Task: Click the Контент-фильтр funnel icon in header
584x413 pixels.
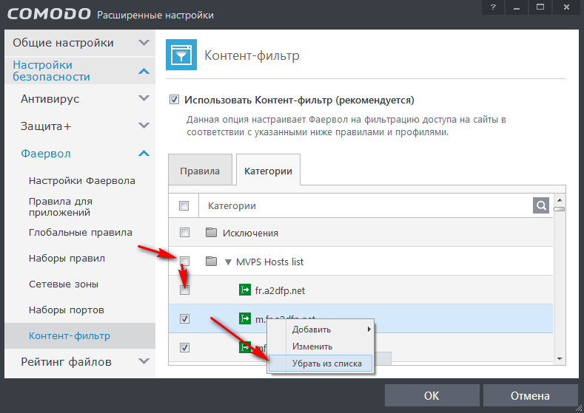Action: click(x=181, y=55)
